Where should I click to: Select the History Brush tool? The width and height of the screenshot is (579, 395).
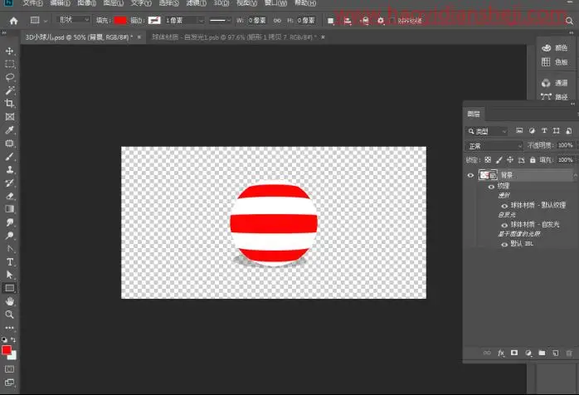tap(10, 183)
